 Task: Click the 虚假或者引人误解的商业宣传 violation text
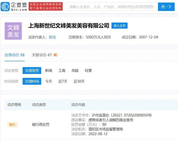pyautogui.click(x=111, y=120)
